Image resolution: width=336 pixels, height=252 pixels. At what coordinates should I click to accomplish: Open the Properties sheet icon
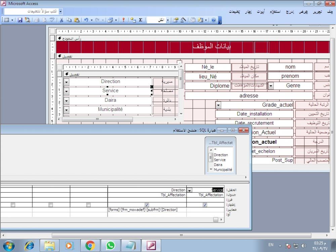pos(176,20)
